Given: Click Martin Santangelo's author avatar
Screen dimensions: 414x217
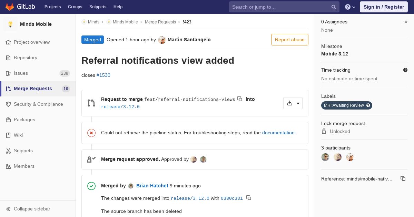Looking at the screenshot, I should tap(162, 40).
